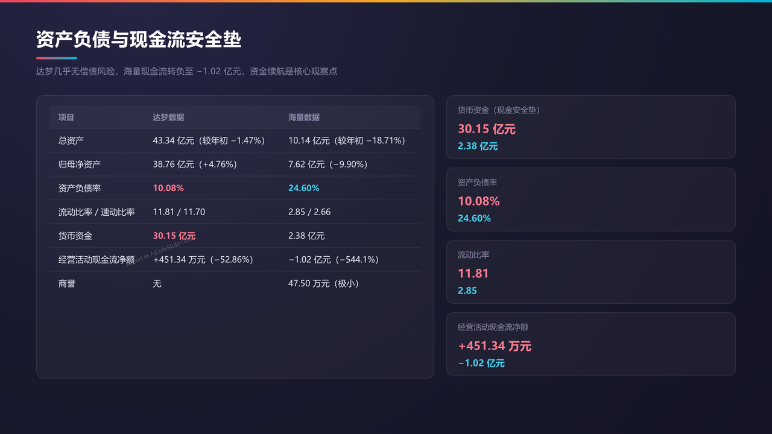Click the red 10.08% value in the table
This screenshot has width=772, height=434.
tap(168, 188)
